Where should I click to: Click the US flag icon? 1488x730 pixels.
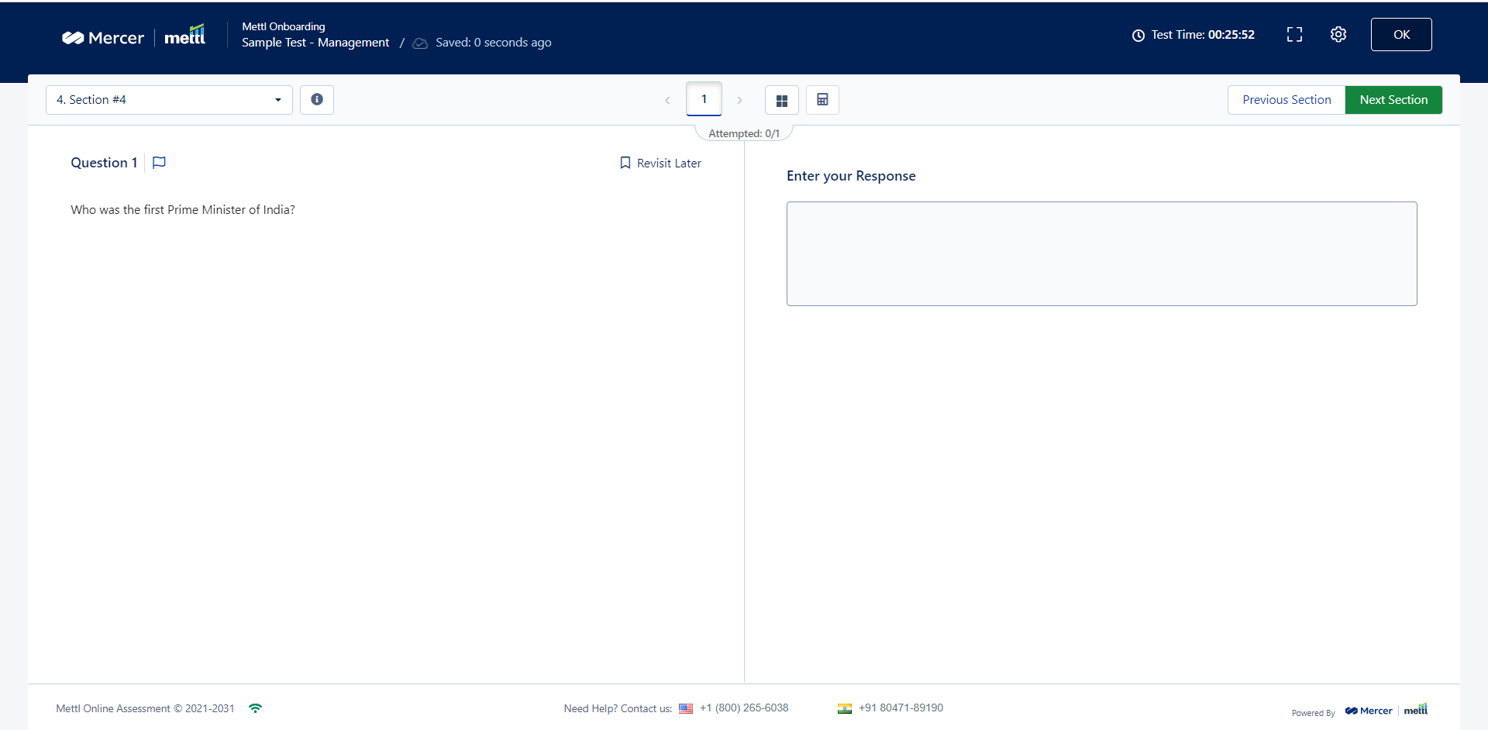[686, 708]
